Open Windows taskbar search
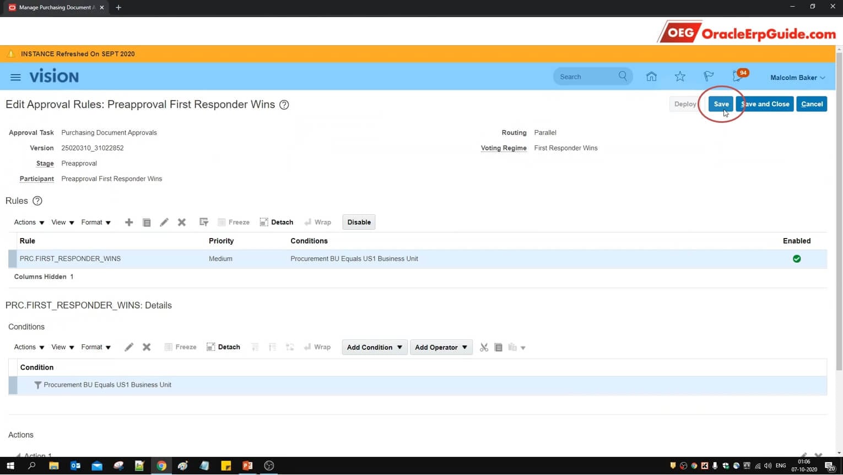Viewport: 843px width, 475px height. (31, 466)
